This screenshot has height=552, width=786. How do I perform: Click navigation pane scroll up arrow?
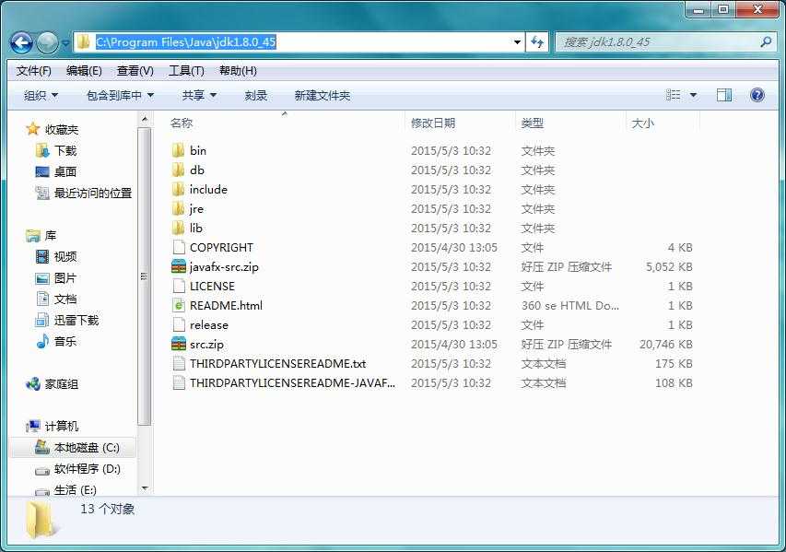click(x=145, y=119)
